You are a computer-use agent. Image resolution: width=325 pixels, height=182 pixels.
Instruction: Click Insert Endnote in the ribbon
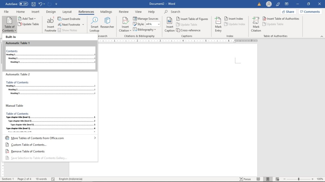point(69,19)
